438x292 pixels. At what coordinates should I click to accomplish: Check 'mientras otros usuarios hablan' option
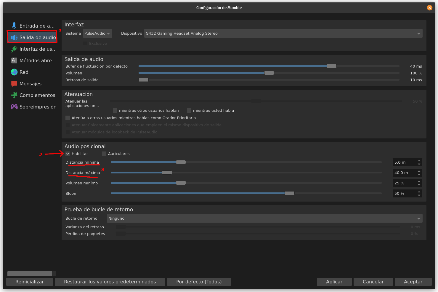click(x=115, y=110)
